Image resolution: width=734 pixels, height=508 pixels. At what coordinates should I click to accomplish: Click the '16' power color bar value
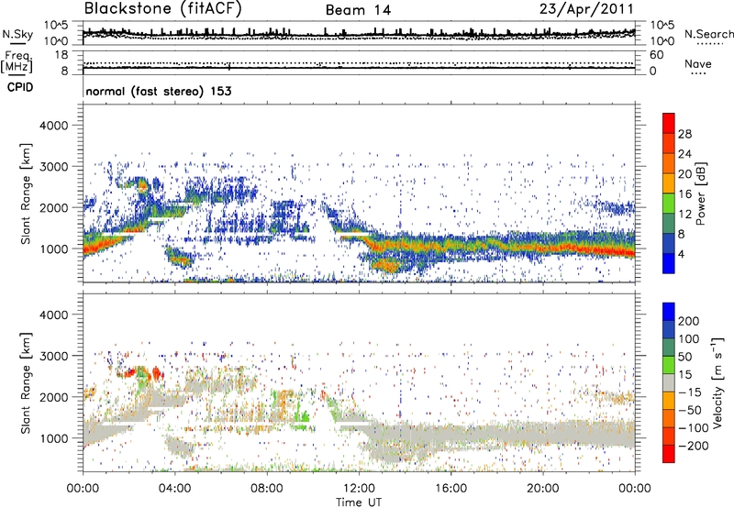(x=684, y=194)
